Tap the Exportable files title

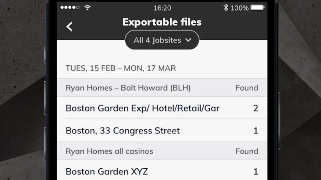[162, 22]
